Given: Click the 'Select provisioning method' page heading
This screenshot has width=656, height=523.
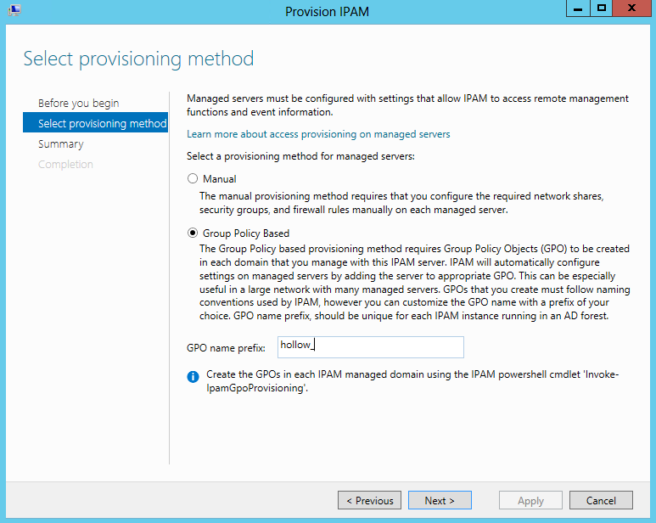Looking at the screenshot, I should point(138,59).
